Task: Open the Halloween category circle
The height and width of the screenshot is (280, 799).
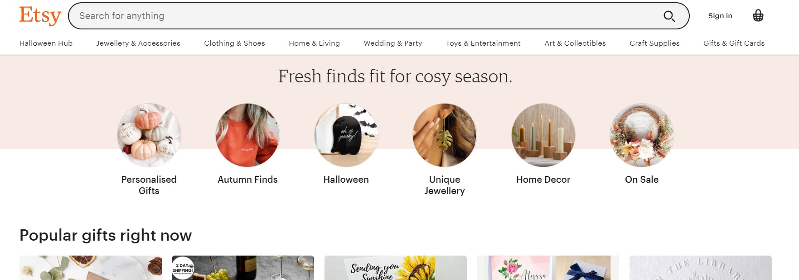Action: click(346, 135)
